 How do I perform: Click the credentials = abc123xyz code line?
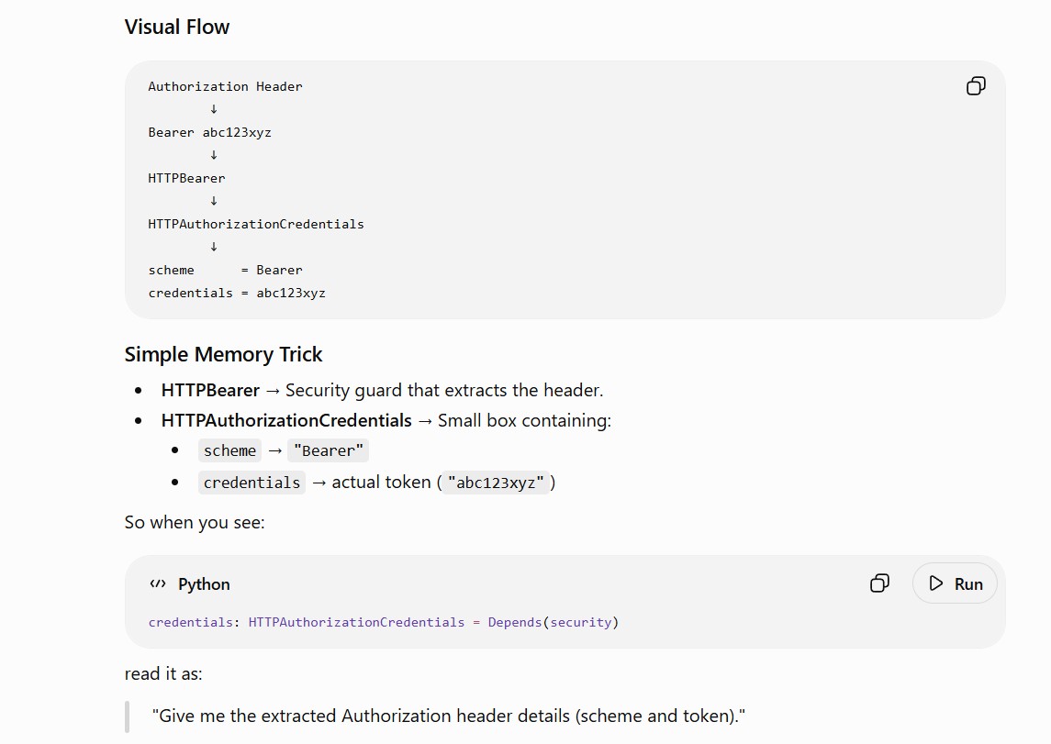pyautogui.click(x=237, y=294)
